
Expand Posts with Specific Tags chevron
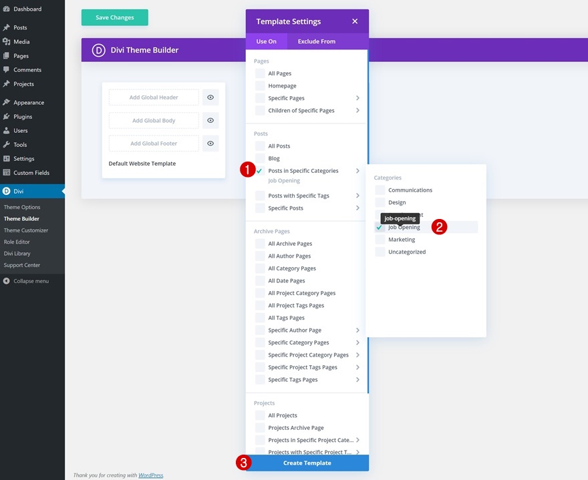[357, 196]
